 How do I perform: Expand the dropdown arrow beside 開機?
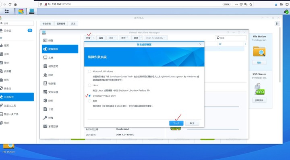pos(141,38)
